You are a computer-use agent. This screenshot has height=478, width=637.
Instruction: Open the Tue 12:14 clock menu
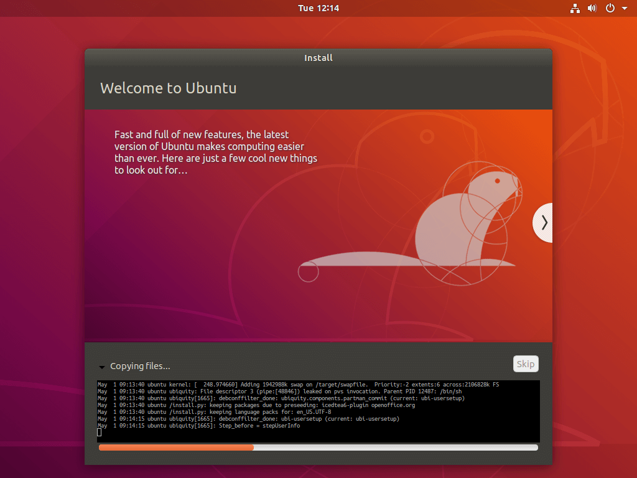click(318, 8)
